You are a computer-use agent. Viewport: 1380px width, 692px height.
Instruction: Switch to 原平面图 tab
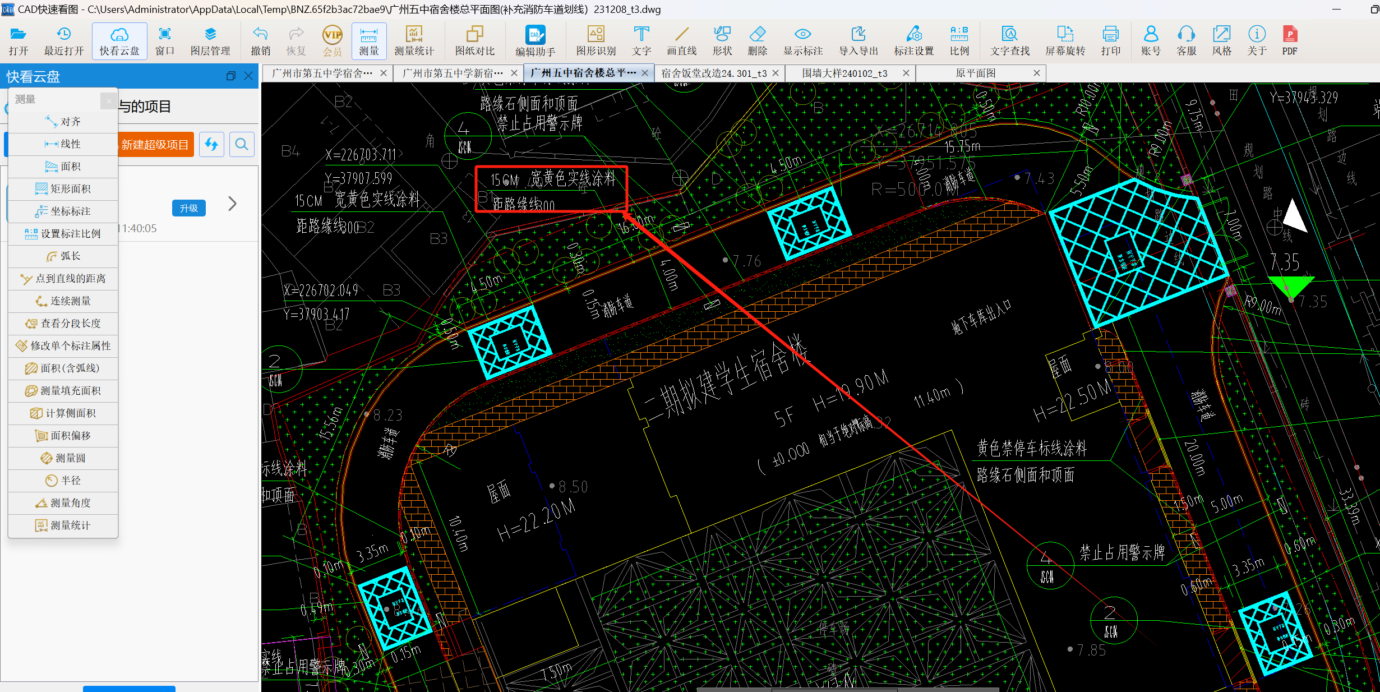tap(976, 73)
